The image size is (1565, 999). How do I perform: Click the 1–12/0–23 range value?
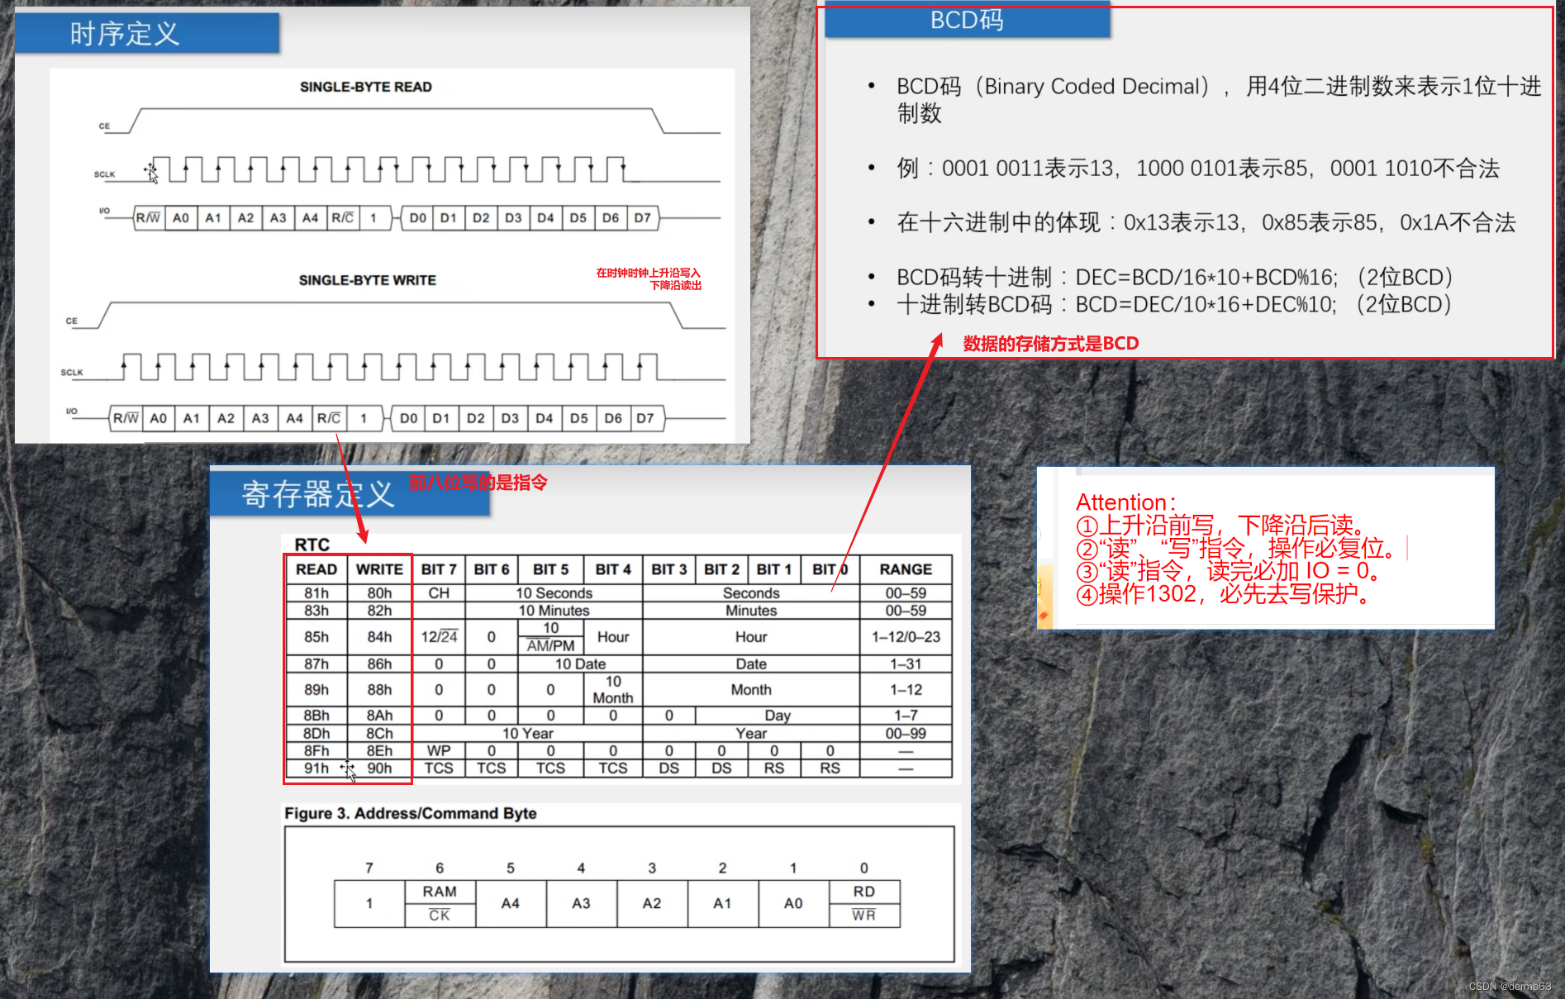pyautogui.click(x=906, y=637)
